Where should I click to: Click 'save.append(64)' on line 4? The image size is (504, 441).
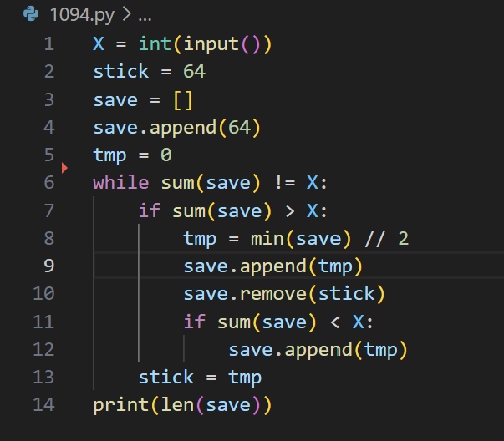(177, 128)
